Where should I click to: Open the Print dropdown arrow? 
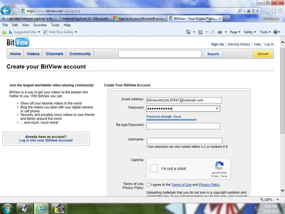click(x=226, y=32)
